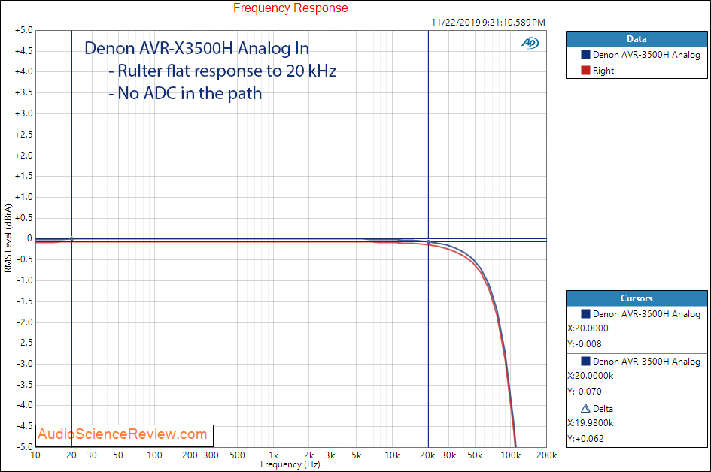Click blue swatch of first cursor entry
The width and height of the screenshot is (711, 472).
tap(585, 314)
